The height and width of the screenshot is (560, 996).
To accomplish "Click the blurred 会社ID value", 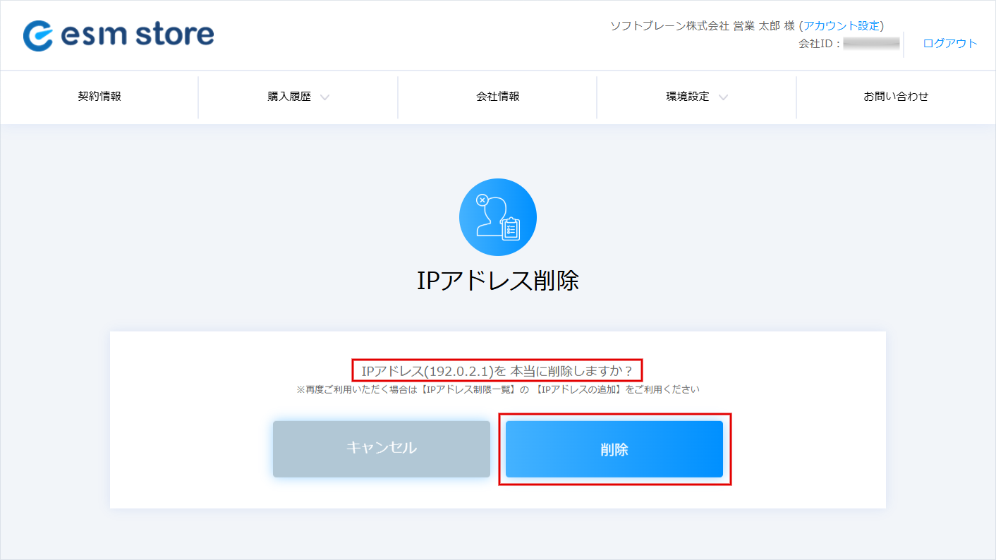I will tap(871, 44).
